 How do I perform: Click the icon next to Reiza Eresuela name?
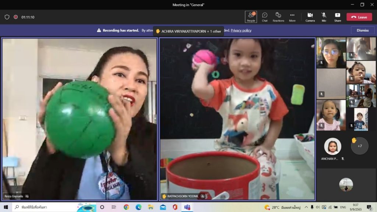coord(27,196)
